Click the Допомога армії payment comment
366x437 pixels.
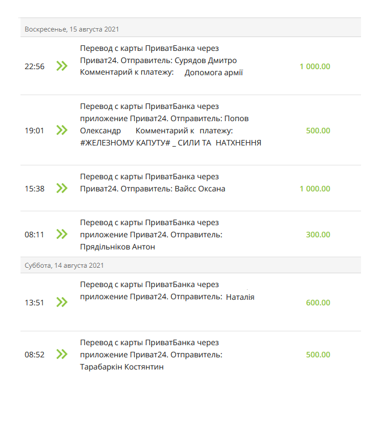(x=214, y=72)
